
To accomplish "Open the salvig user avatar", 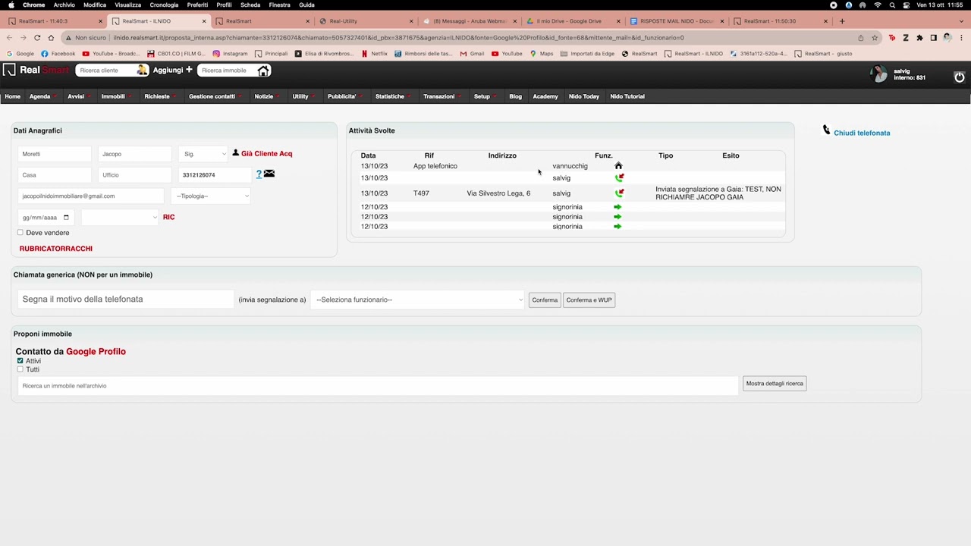I will coord(879,74).
